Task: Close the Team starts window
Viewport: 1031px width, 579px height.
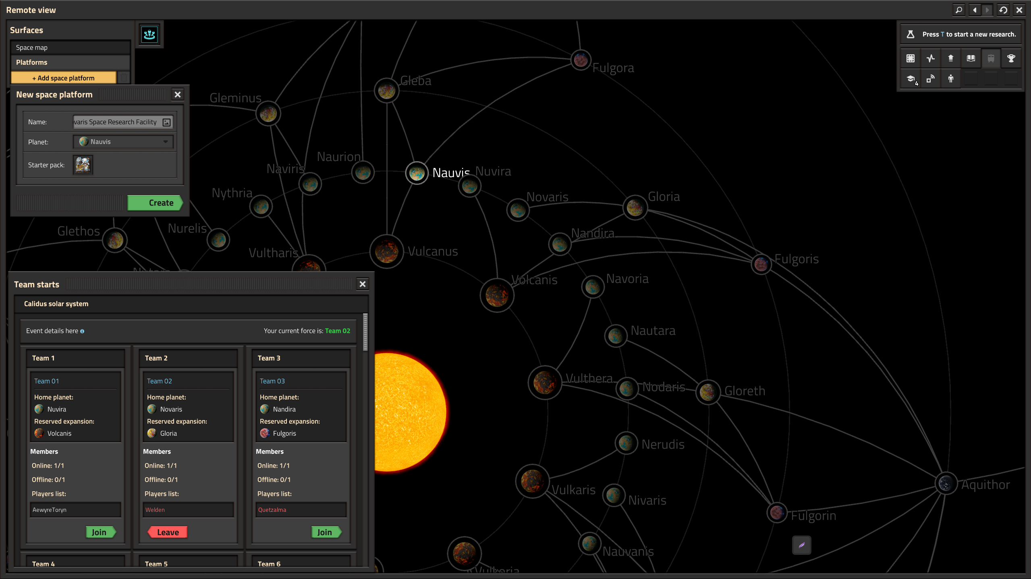Action: [x=363, y=284]
